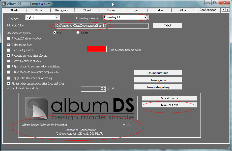
Task: Click Activate license button
Action: tap(169, 98)
